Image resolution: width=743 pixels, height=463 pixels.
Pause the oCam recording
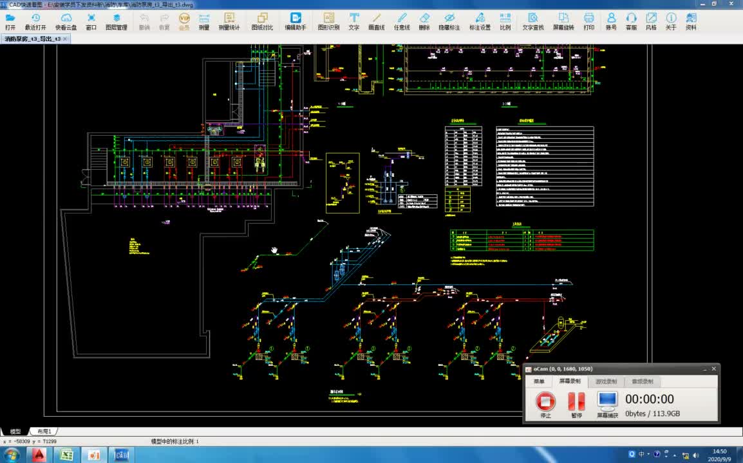click(576, 403)
